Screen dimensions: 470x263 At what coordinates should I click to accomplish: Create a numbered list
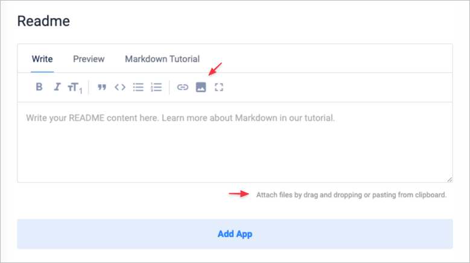tap(156, 87)
